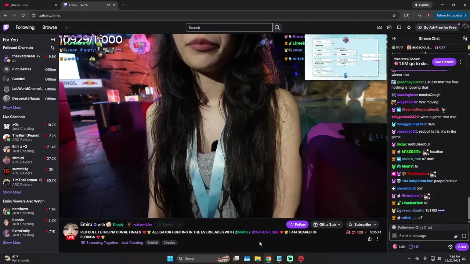Open the Just Chatting category link

[x=132, y=243]
